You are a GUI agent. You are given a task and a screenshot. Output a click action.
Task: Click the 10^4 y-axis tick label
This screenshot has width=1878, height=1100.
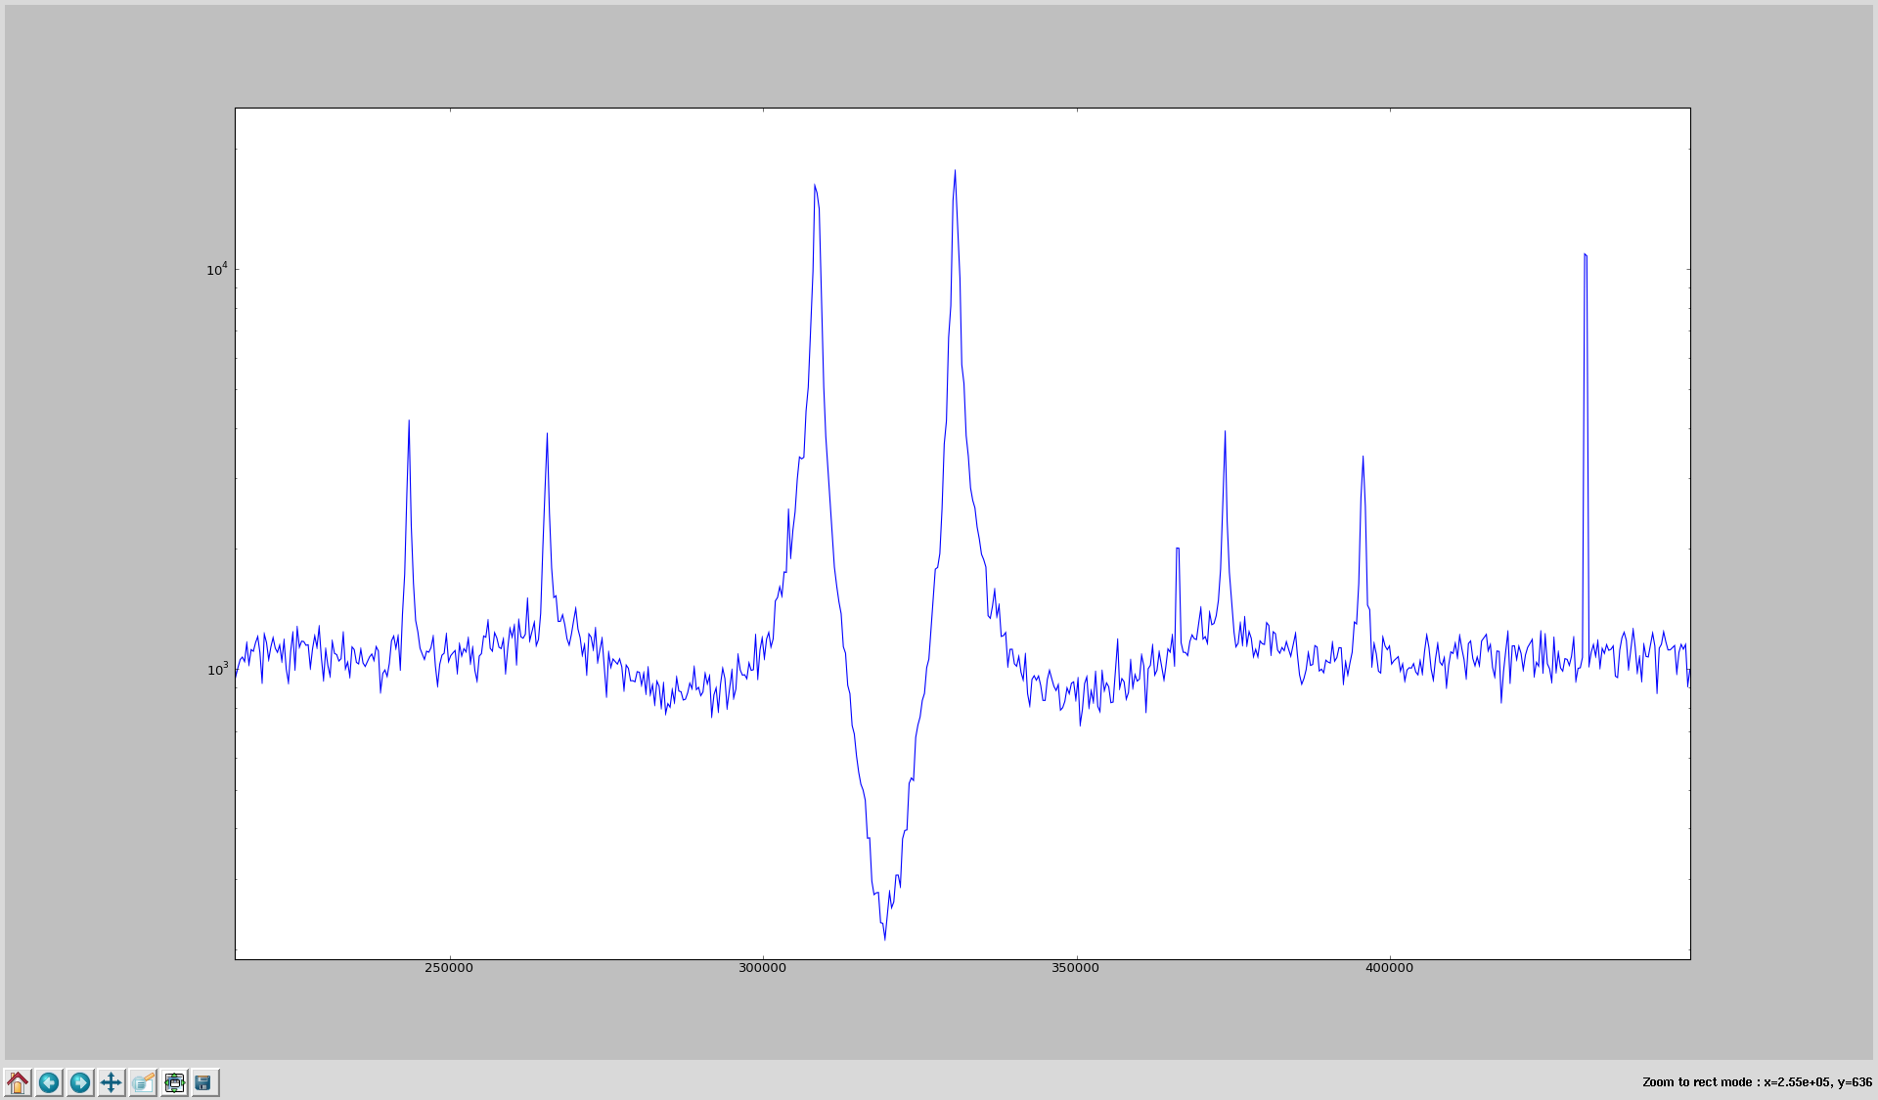tap(217, 269)
